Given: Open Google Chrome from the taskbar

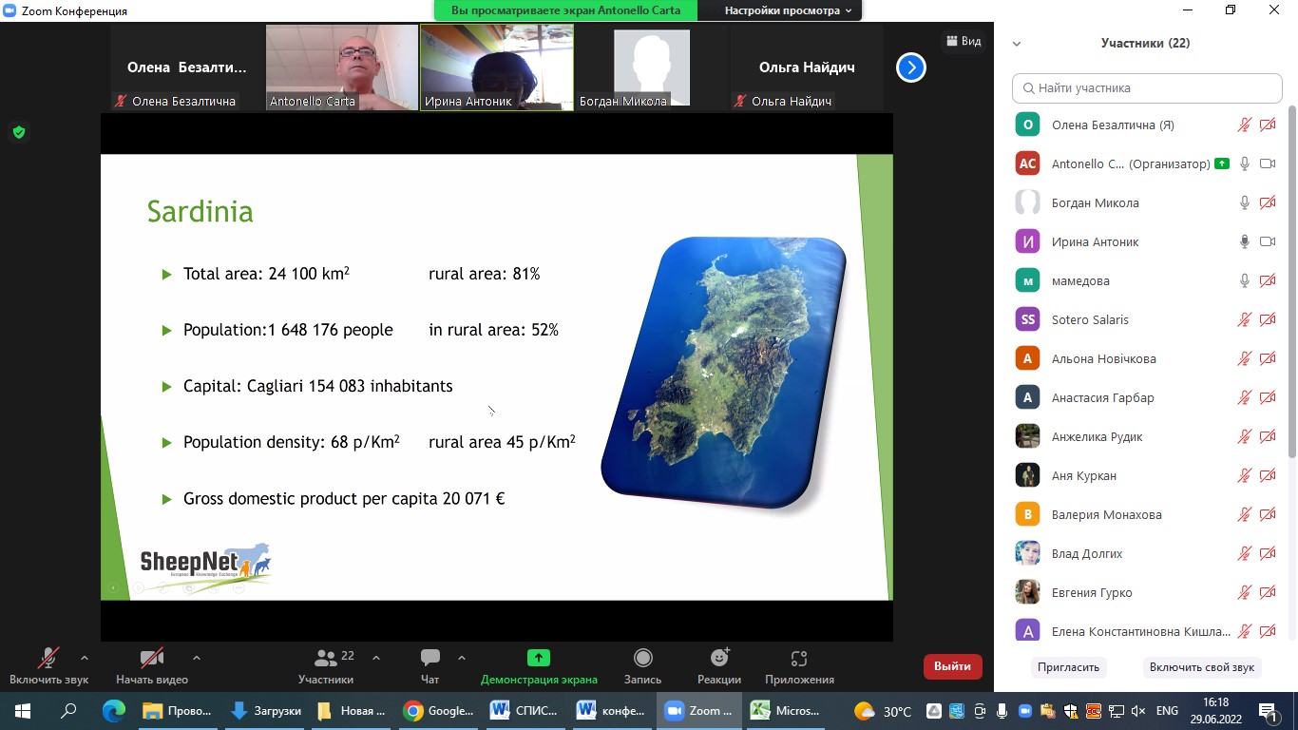Looking at the screenshot, I should pos(438,710).
